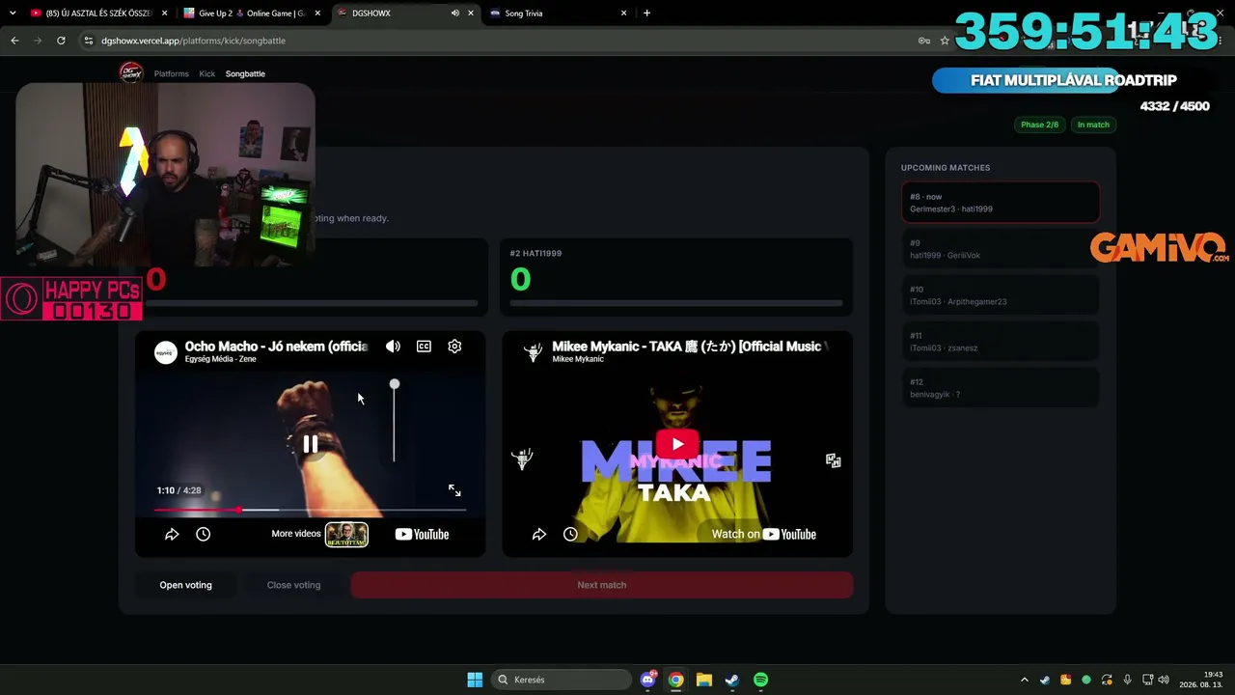Open Songbattle in the site navigation
The image size is (1235, 695).
click(245, 73)
